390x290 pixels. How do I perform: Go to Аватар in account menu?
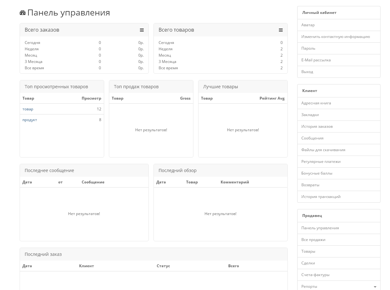[x=308, y=25]
